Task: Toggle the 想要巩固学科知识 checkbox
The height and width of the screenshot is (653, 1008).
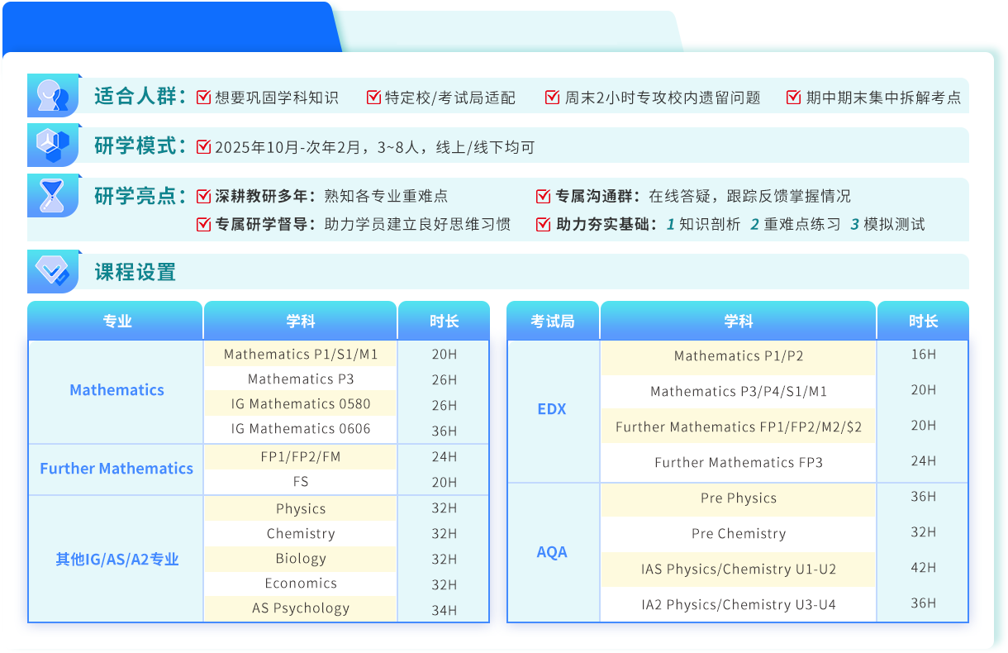Action: 203,98
